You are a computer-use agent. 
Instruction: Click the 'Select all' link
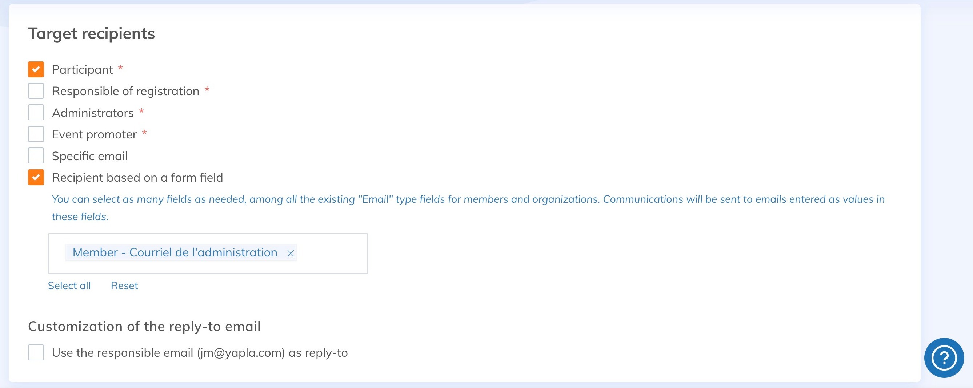69,286
